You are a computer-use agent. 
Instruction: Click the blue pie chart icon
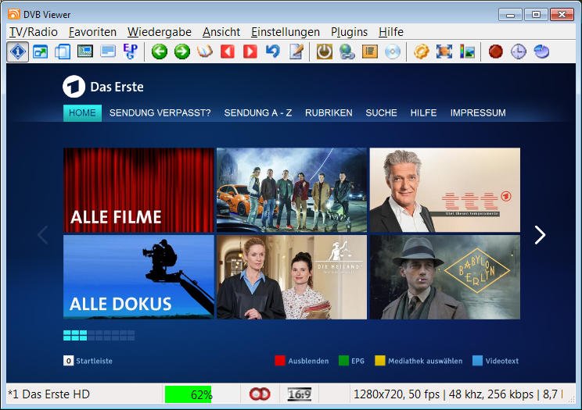541,52
